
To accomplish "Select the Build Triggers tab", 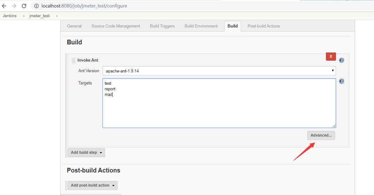I will (162, 26).
